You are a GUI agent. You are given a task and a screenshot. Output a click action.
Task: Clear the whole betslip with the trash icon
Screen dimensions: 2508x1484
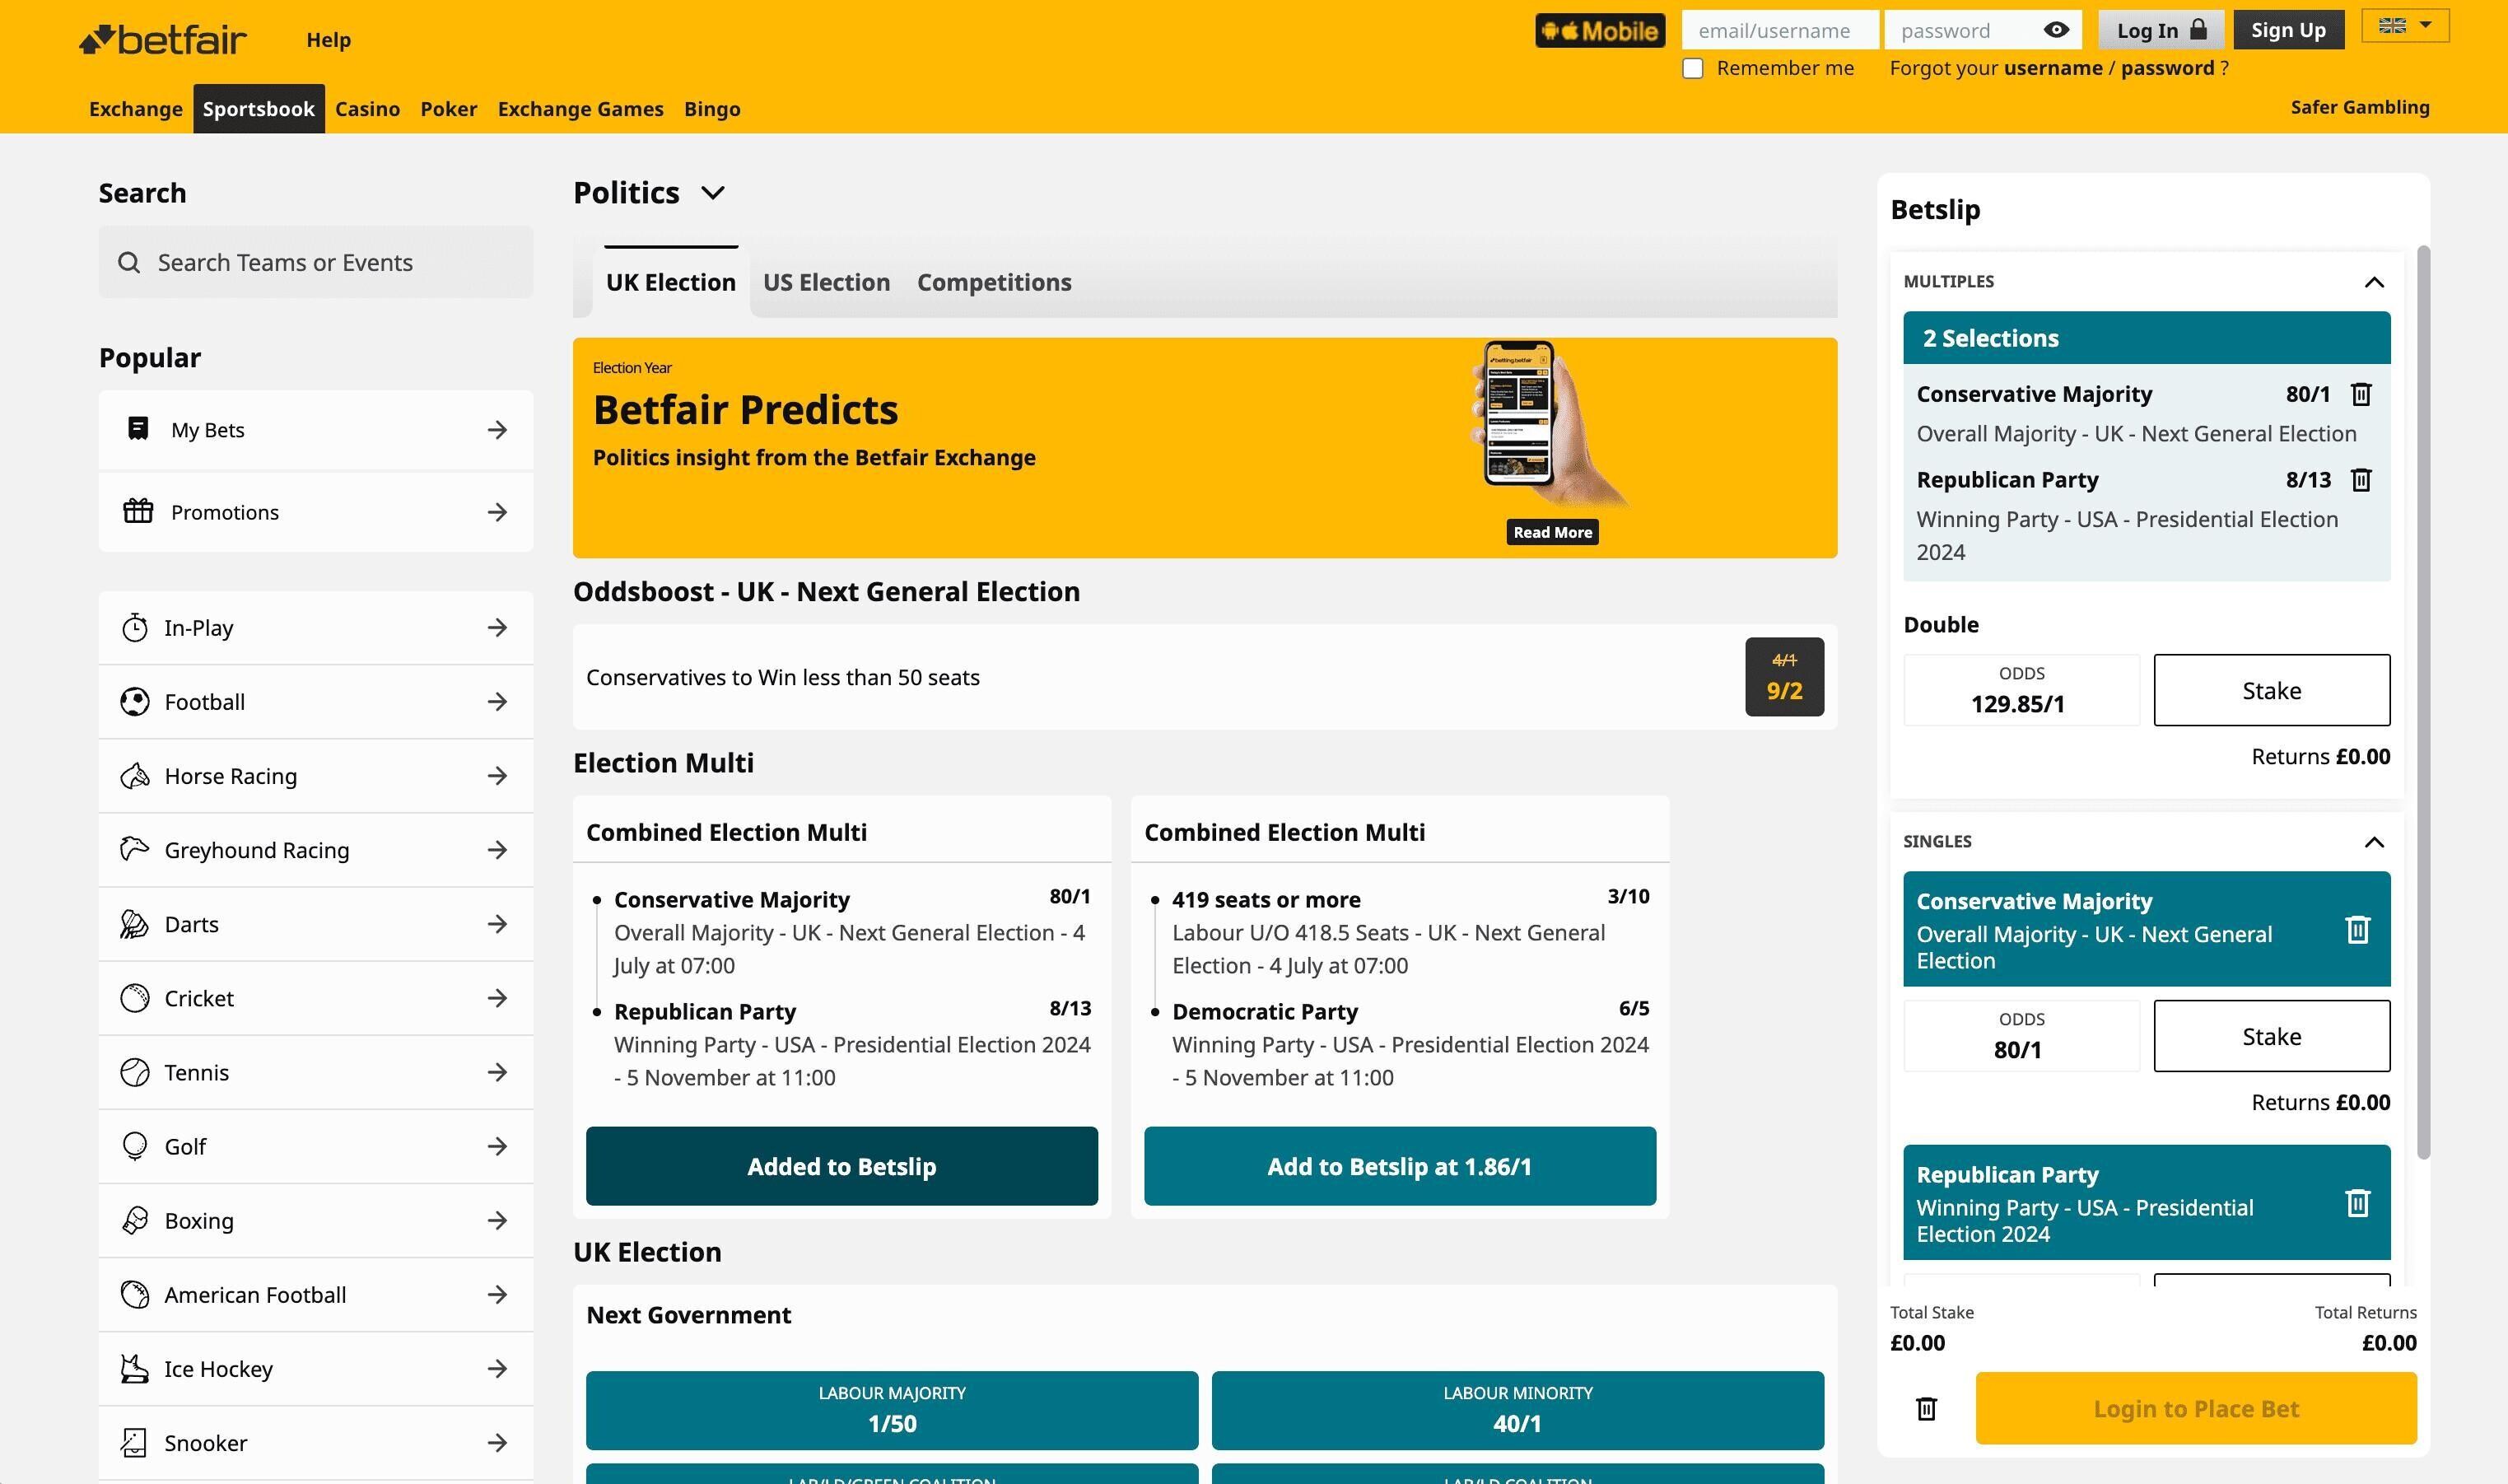pos(1926,1409)
